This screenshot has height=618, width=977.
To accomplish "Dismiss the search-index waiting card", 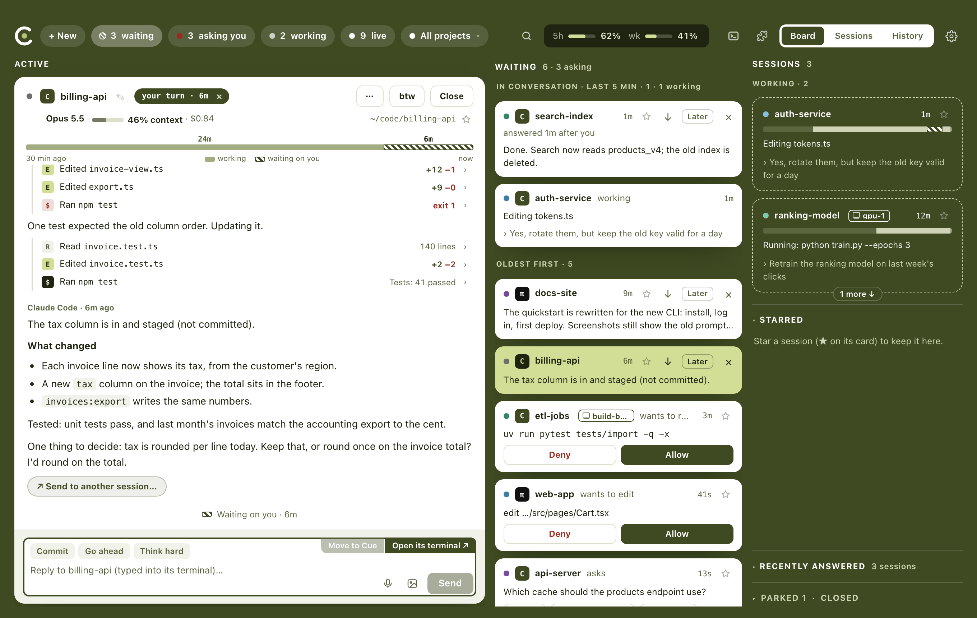I will 728,117.
